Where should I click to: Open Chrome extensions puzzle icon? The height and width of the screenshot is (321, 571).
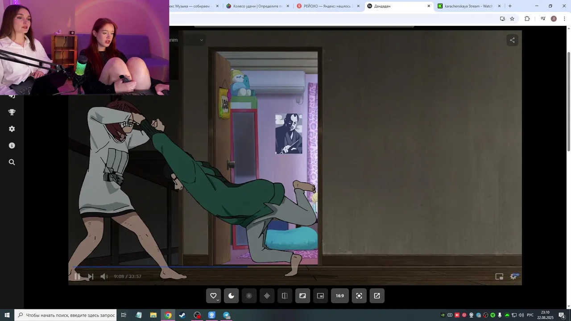coord(527,19)
